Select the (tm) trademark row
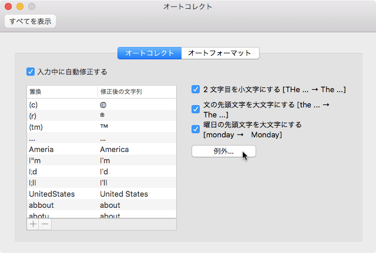 [102, 127]
